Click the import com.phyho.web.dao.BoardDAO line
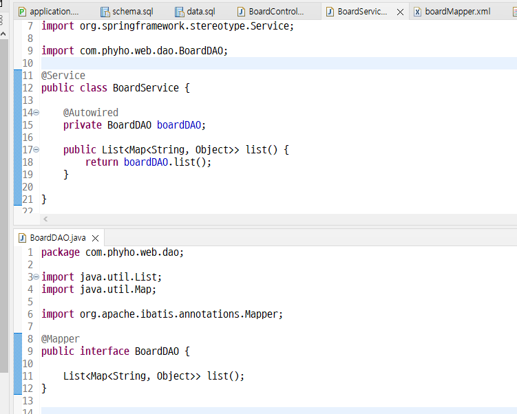The image size is (517, 414). point(134,51)
